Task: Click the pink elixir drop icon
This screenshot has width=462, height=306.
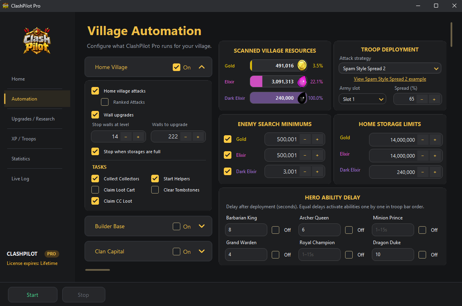Action: (x=302, y=81)
